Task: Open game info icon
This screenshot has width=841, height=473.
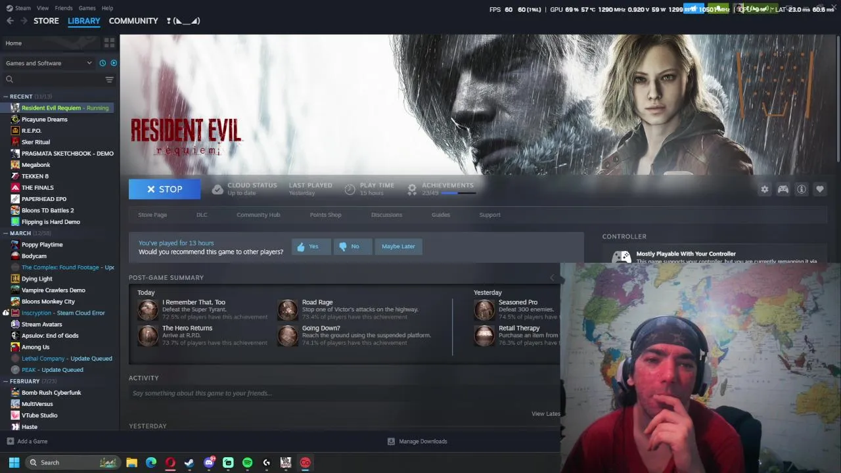Action: coord(802,189)
